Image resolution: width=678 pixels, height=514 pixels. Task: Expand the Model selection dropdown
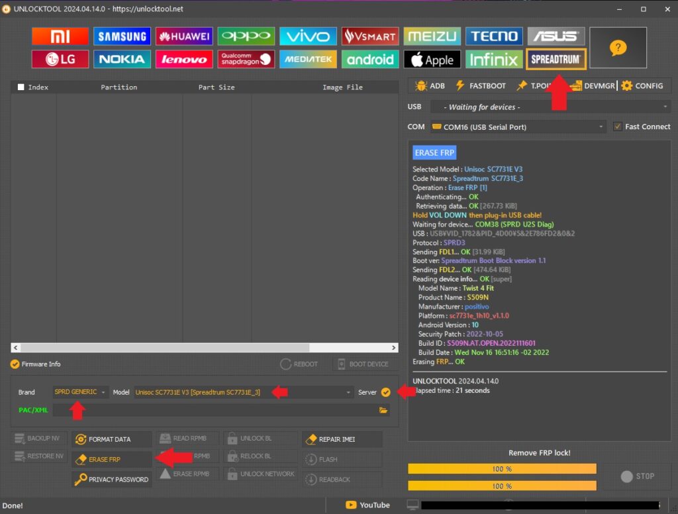click(x=243, y=393)
